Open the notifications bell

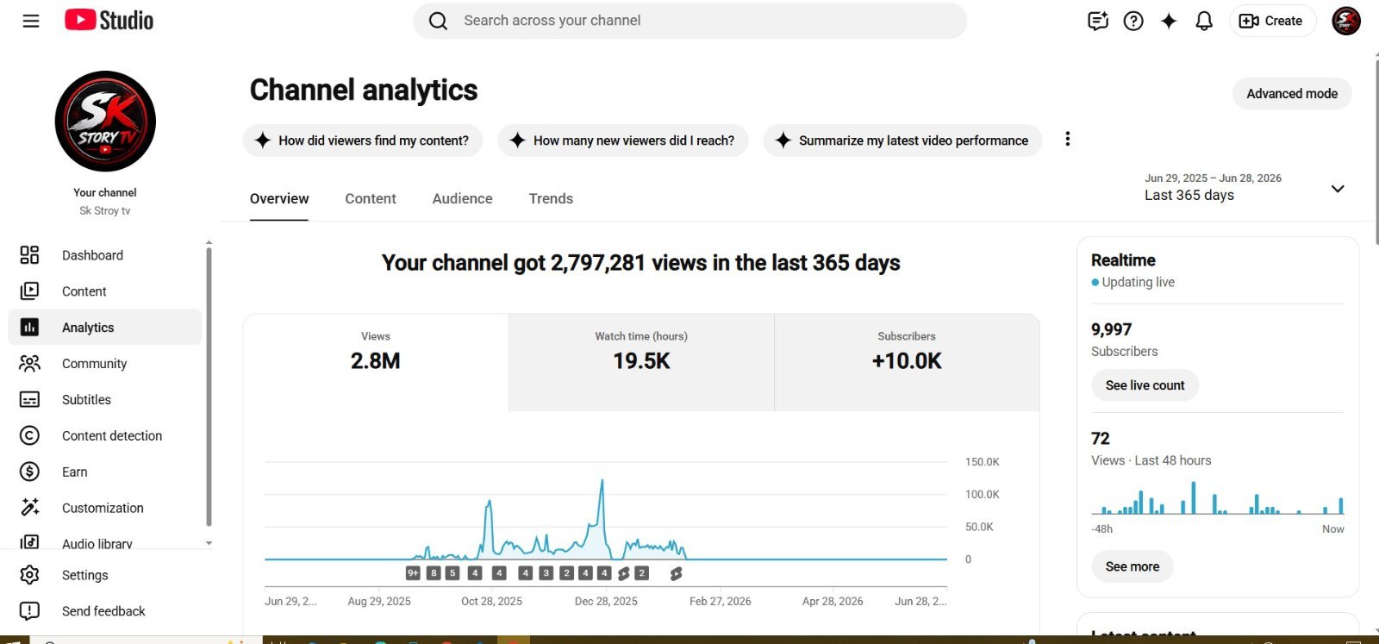click(x=1204, y=21)
